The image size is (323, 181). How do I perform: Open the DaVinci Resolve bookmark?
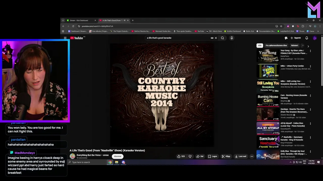click(x=140, y=31)
